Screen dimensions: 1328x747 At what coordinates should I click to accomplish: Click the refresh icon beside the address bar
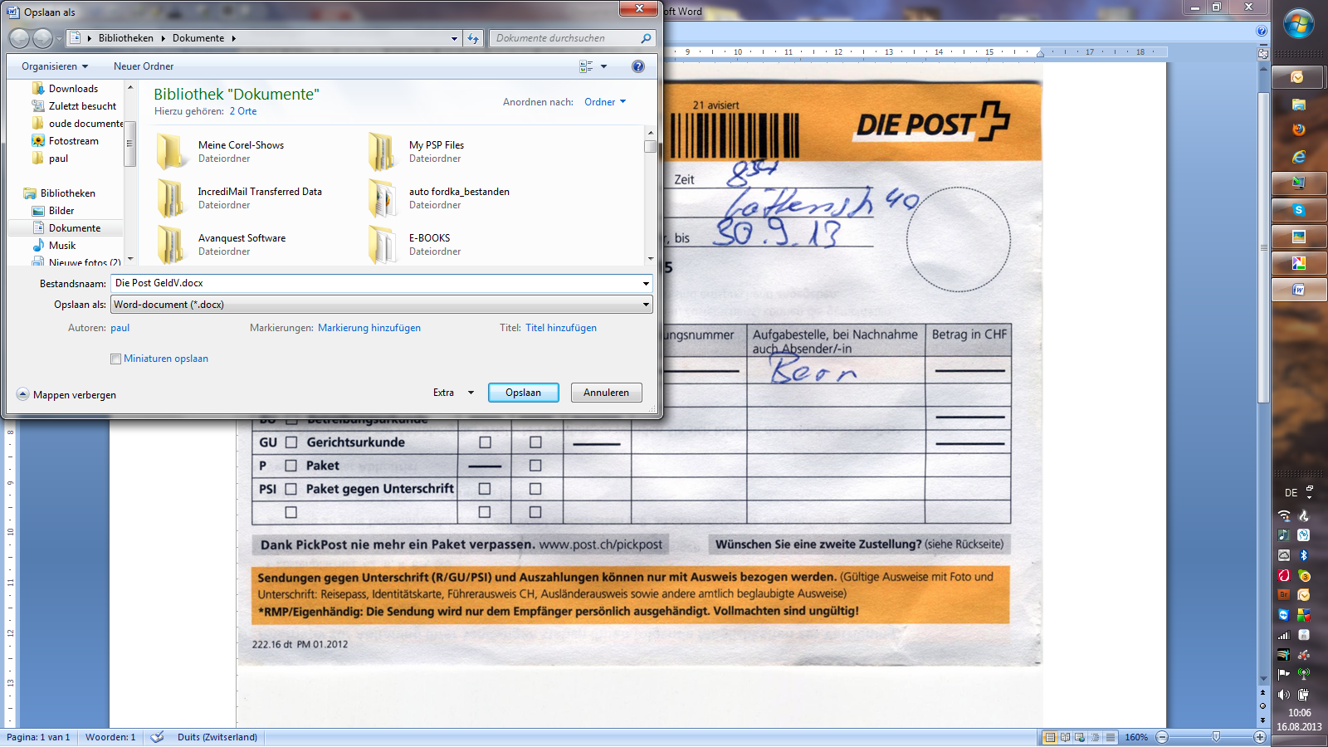click(473, 38)
